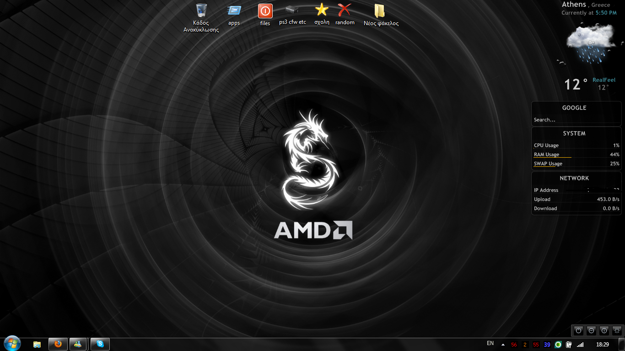Viewport: 625px width, 351px height.
Task: Click the spinner-style widget button
Action: click(617, 330)
